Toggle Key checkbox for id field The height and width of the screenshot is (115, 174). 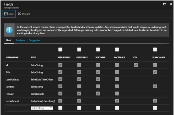click(x=136, y=65)
